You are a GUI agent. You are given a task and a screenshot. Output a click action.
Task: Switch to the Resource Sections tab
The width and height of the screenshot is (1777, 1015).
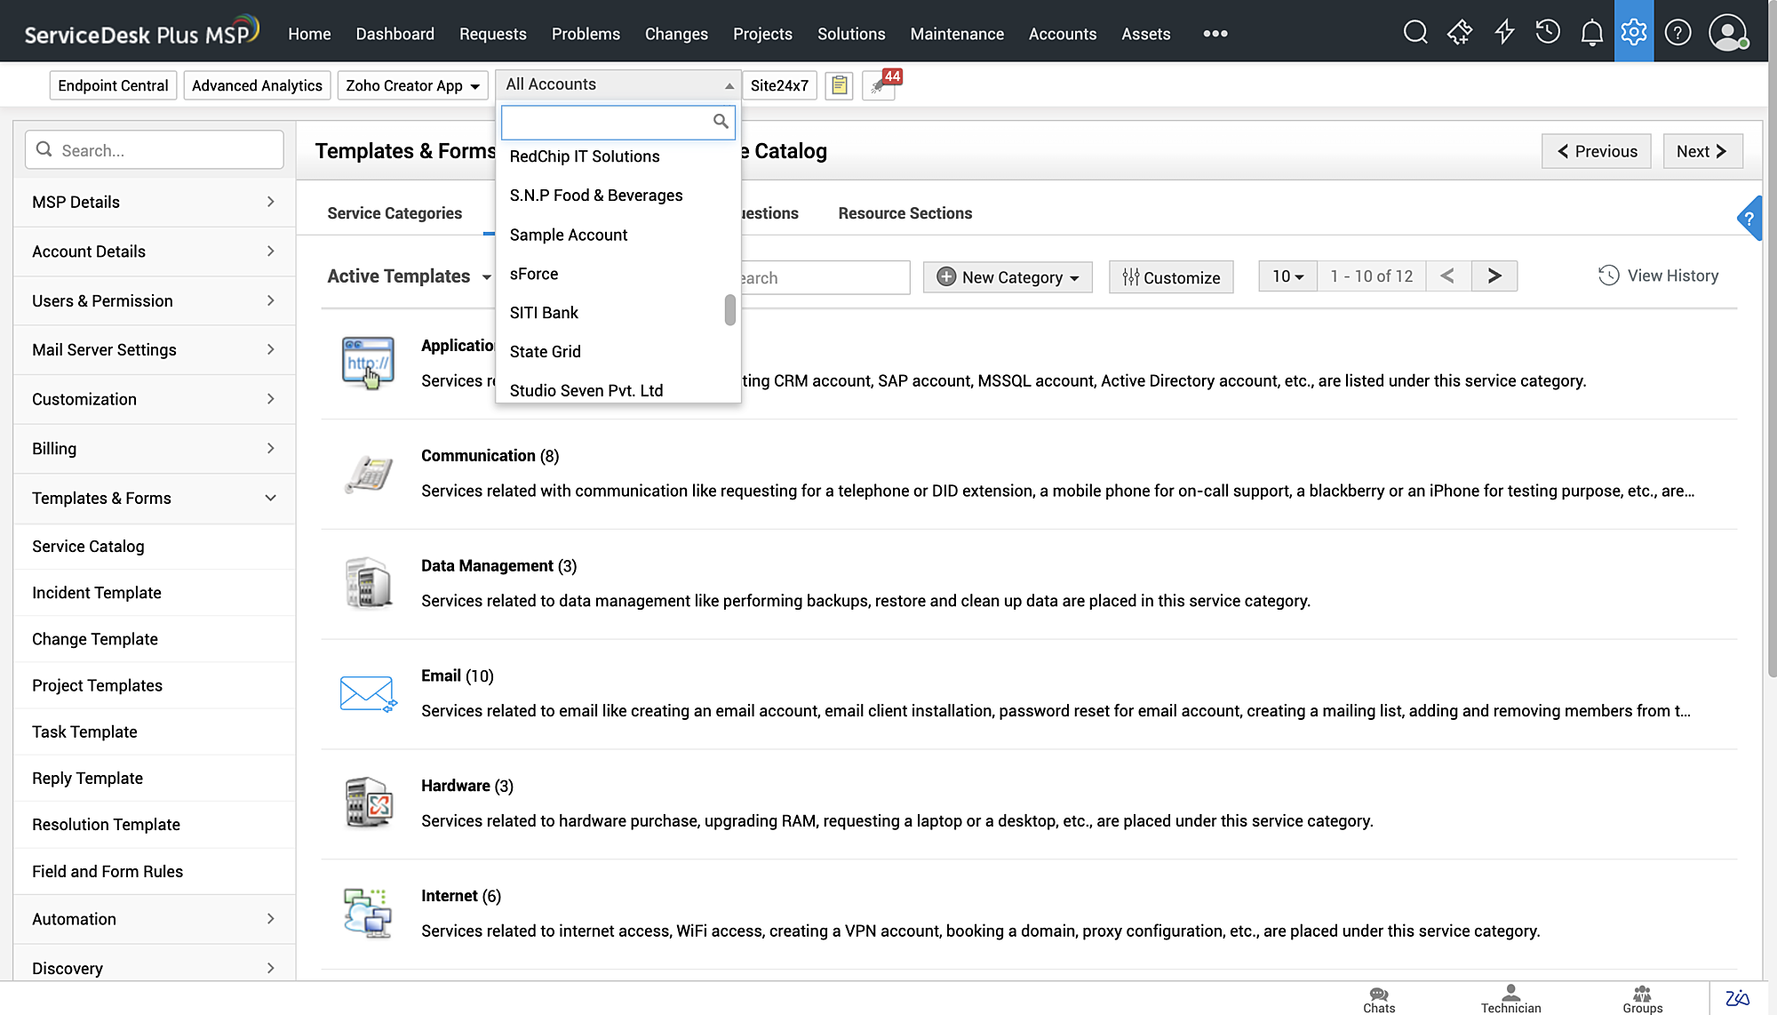904,212
